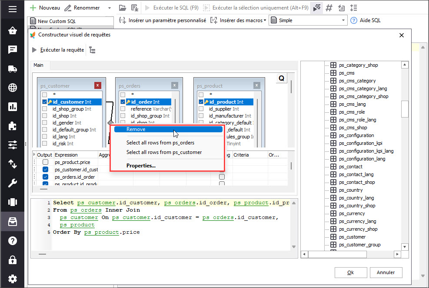Screen dimensions: 429x288
Task: Uncheck id_product in ps_product table
Action: point(201,102)
